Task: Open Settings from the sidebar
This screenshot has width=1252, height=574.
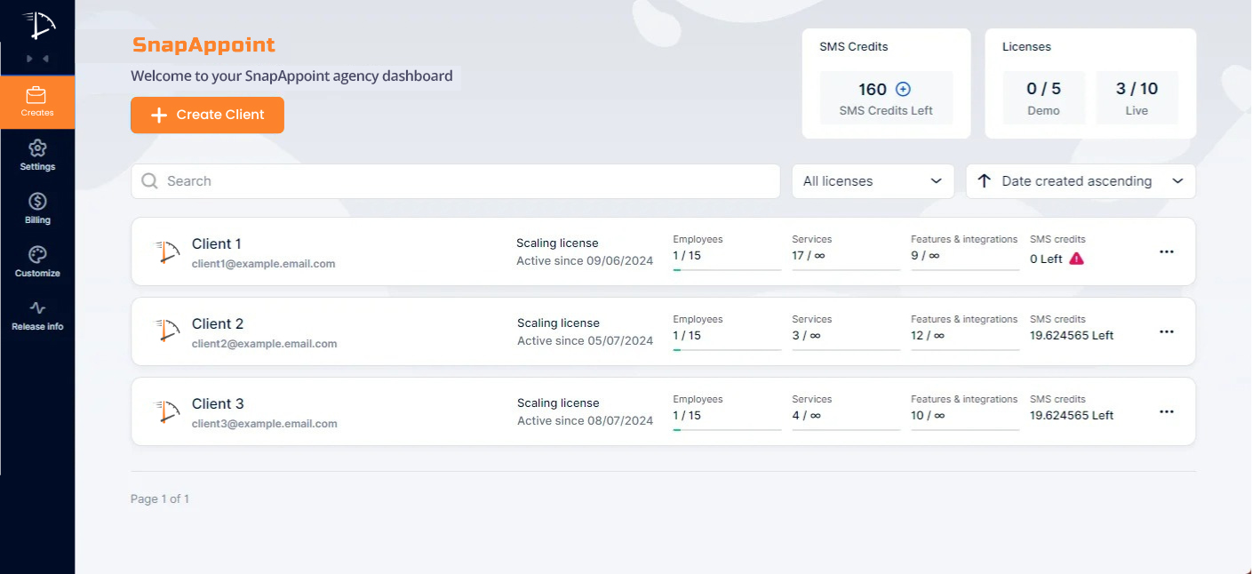Action: (37, 155)
